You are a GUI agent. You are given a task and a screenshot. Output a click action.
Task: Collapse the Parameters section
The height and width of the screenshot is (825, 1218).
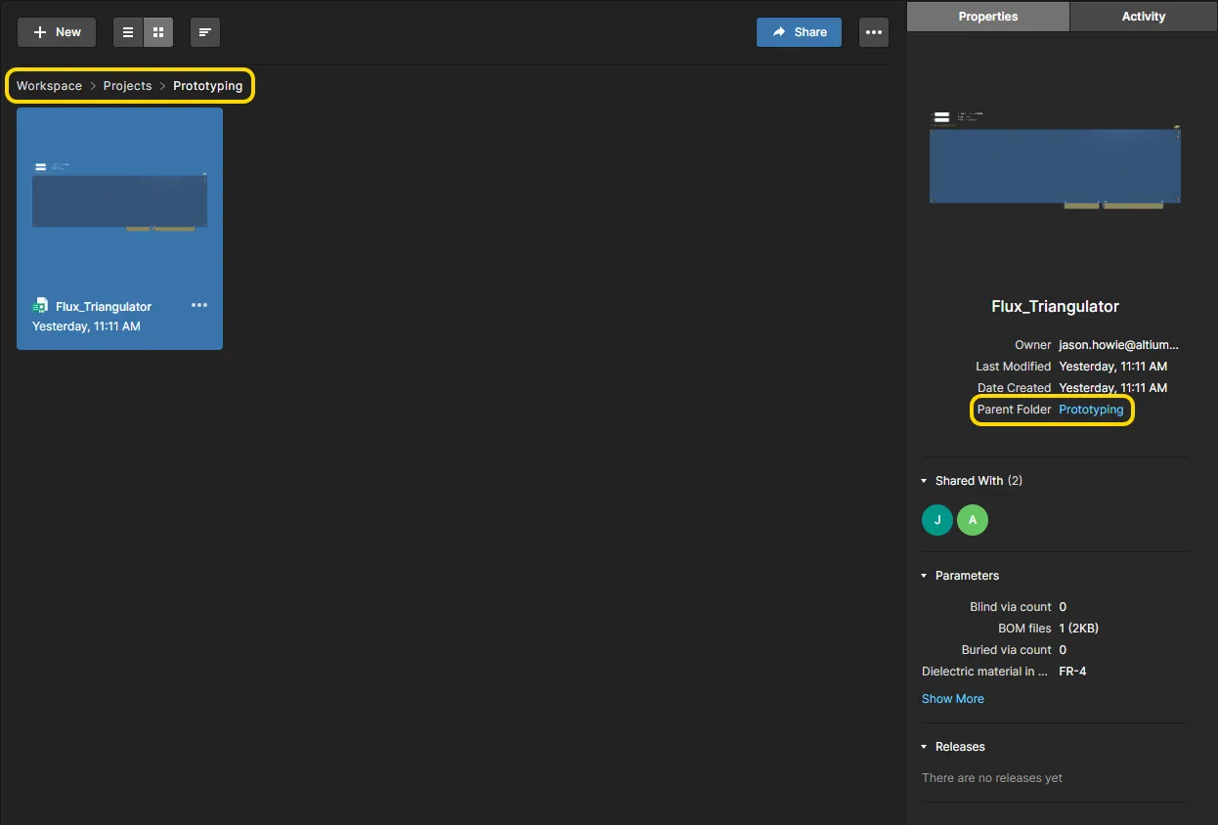925,576
